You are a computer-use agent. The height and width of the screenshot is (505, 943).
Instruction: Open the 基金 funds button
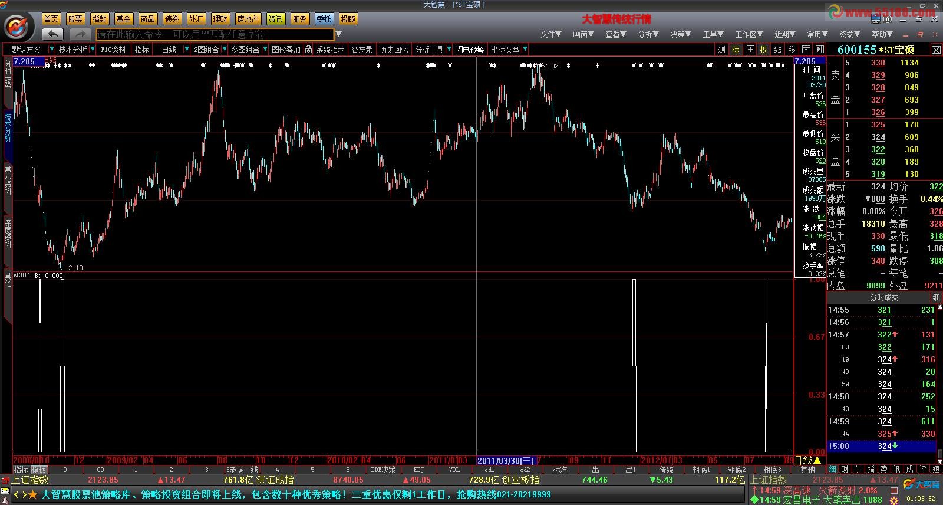pyautogui.click(x=123, y=19)
